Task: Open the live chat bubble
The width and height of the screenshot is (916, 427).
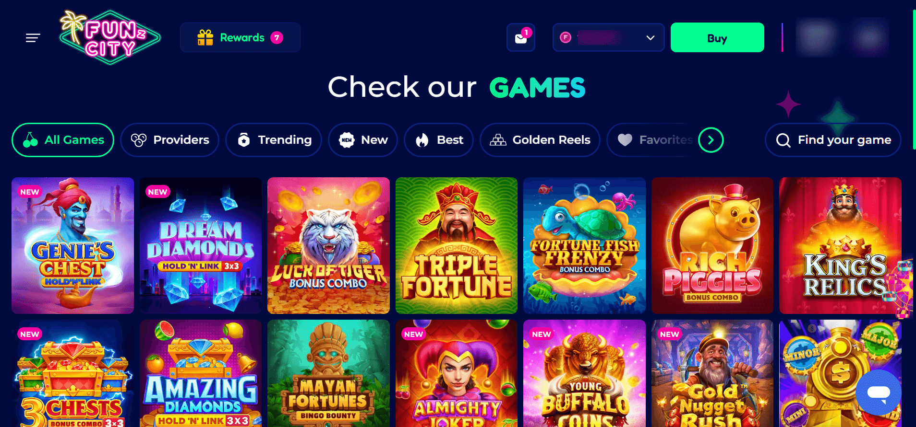Action: [879, 392]
